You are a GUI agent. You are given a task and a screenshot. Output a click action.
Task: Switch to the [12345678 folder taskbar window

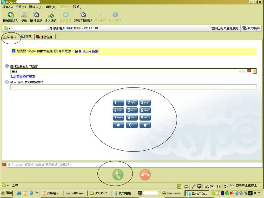[x=100, y=193]
